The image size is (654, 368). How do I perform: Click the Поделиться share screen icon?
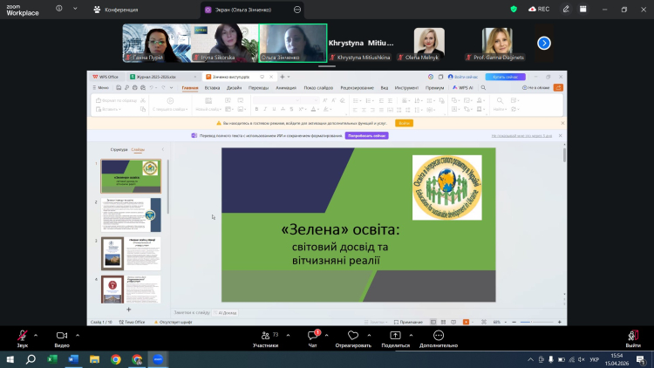tap(395, 337)
